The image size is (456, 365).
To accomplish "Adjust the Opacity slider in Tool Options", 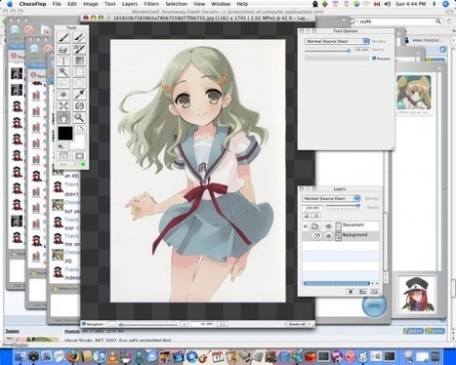I will [327, 50].
